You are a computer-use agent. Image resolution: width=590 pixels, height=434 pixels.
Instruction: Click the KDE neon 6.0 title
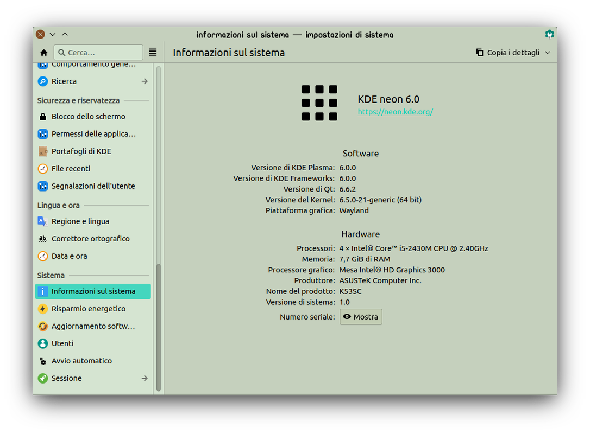[x=388, y=99]
